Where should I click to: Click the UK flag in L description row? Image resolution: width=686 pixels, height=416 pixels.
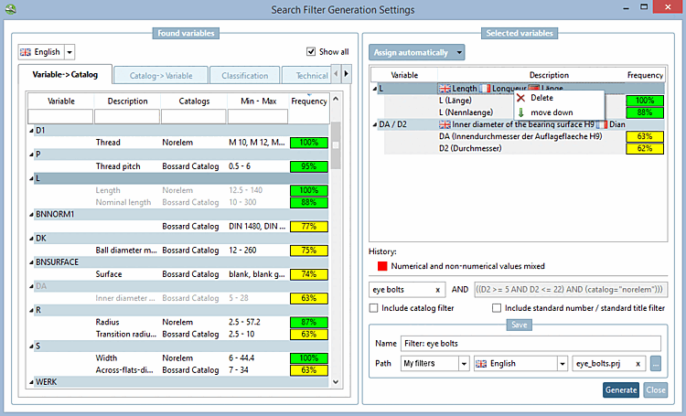(x=445, y=88)
